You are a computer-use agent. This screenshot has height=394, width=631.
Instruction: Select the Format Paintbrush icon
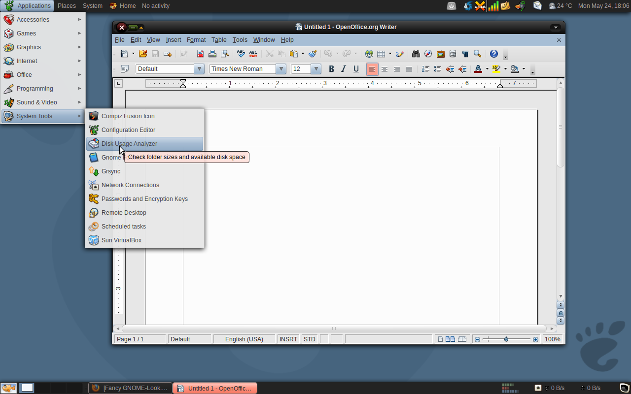(x=313, y=54)
